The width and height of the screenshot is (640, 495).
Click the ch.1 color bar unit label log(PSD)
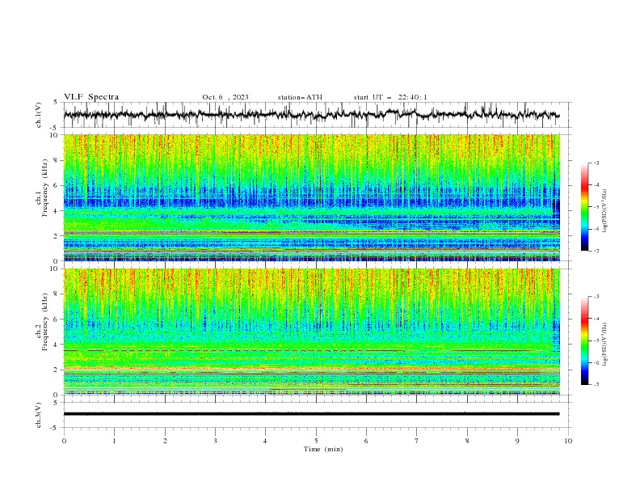pyautogui.click(x=604, y=211)
